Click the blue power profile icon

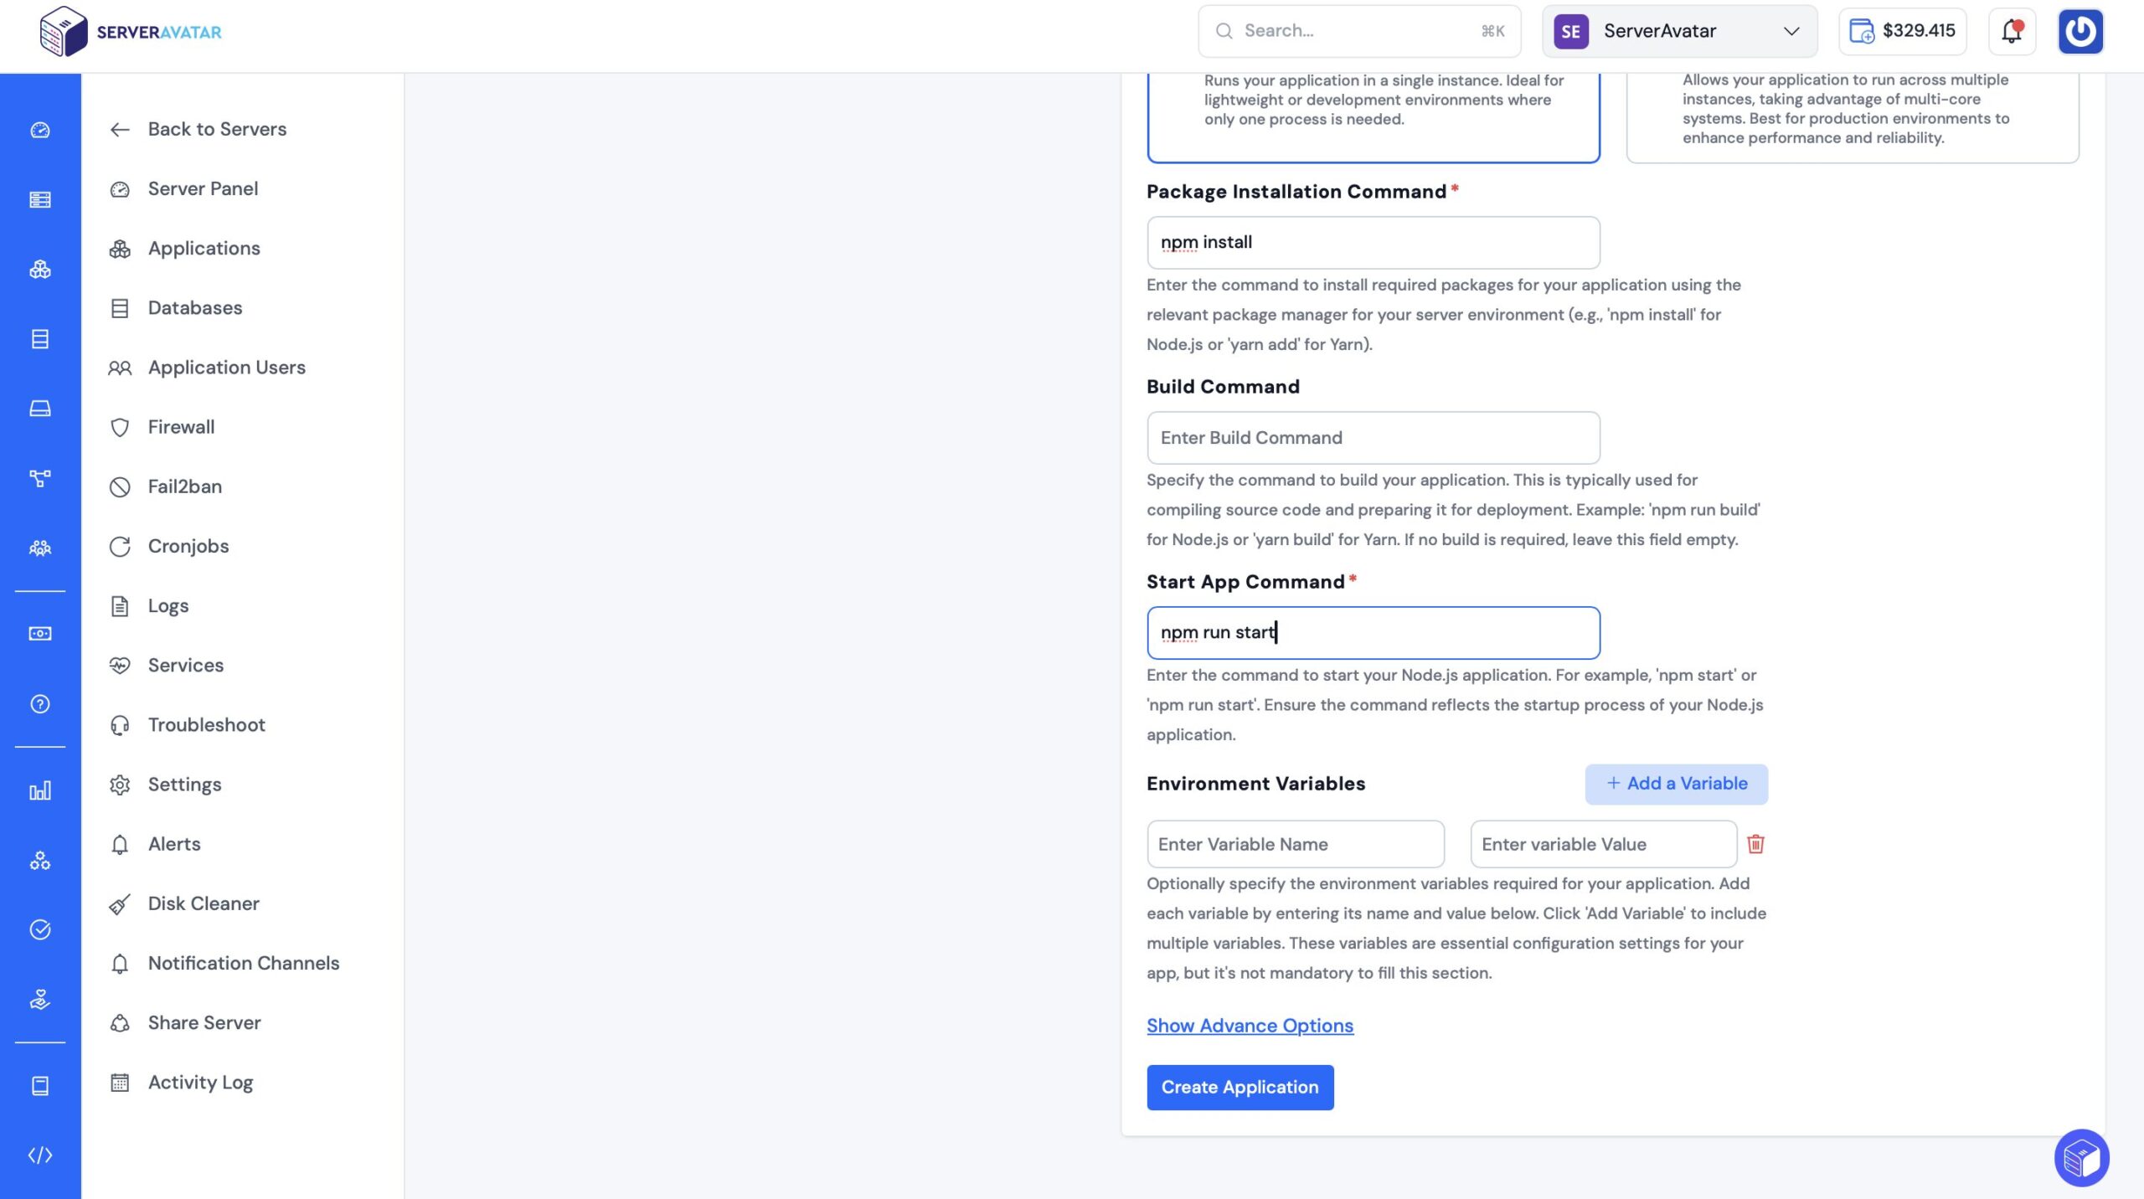pos(2080,32)
